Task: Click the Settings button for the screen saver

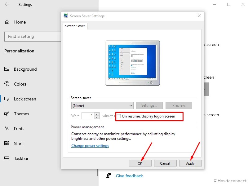Action: click(x=149, y=105)
